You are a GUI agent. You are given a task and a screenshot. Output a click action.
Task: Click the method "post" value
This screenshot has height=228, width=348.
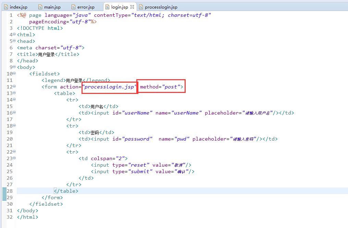click(x=171, y=87)
